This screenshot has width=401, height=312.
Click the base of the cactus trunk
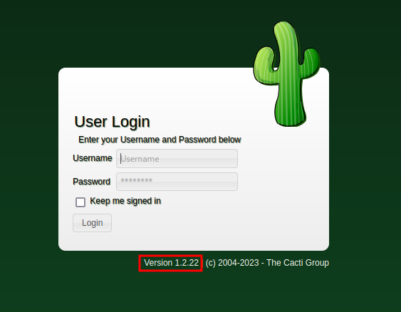291,116
